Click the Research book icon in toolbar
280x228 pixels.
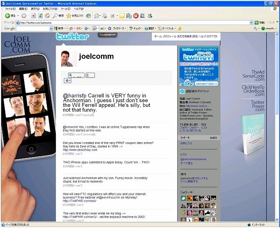point(142,16)
